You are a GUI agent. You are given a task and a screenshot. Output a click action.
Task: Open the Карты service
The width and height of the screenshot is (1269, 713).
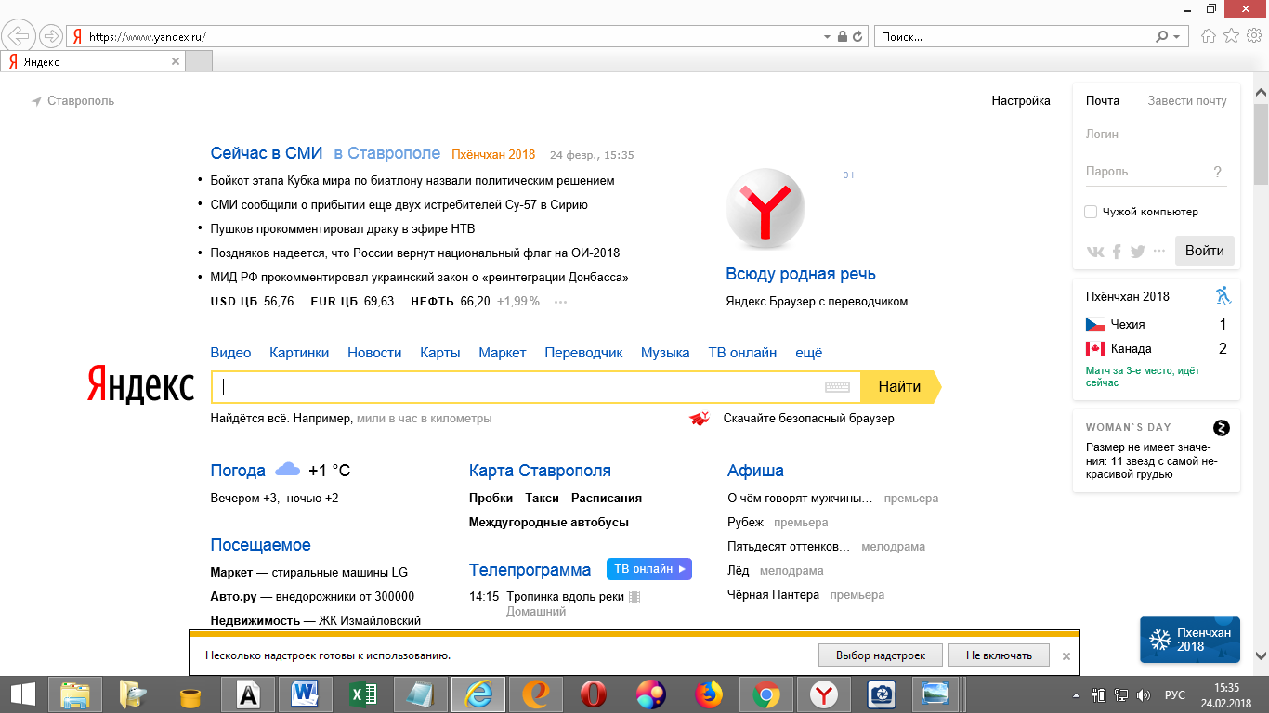tap(440, 353)
